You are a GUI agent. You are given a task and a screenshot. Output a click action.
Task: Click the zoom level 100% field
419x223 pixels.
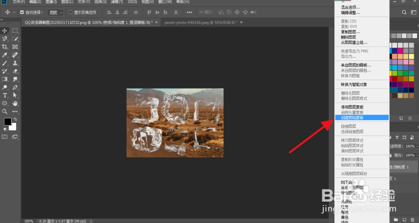[28, 221]
